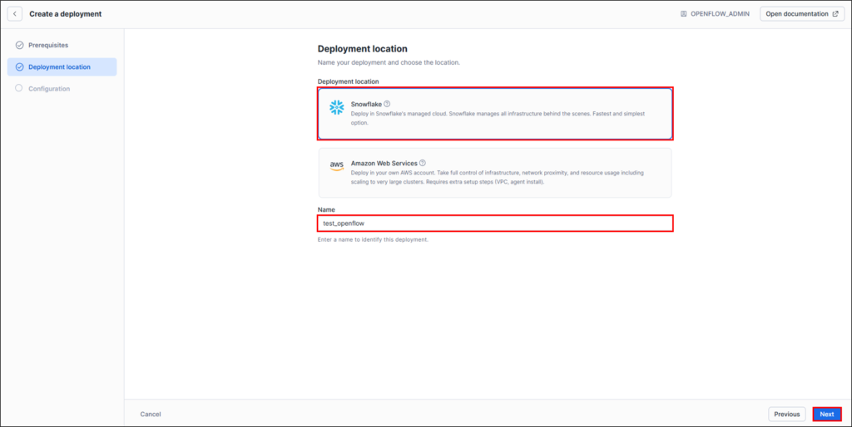Focus the Name input field with test_openflow
Screen dimensions: 852x427
click(x=495, y=223)
